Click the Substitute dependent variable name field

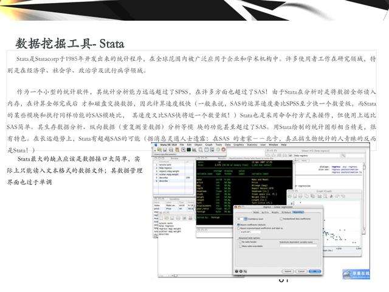click(x=298, y=246)
